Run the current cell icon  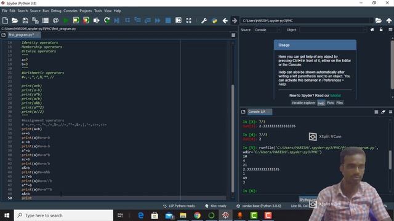(76, 20)
